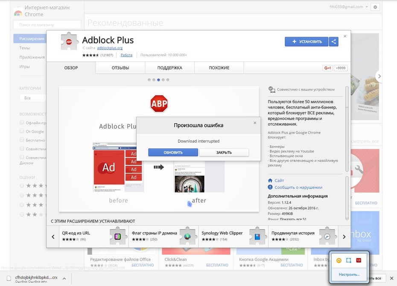Click the description panel scrollbar
Image resolution: width=397 pixels, height=286 pixels.
click(x=347, y=129)
